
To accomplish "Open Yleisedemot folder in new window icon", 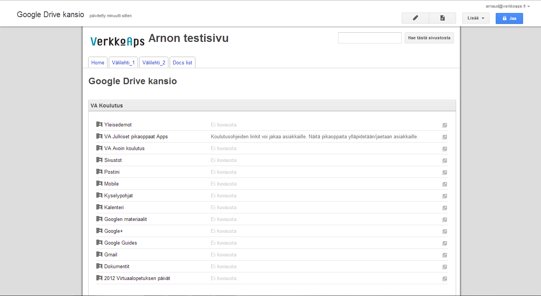I will point(444,125).
